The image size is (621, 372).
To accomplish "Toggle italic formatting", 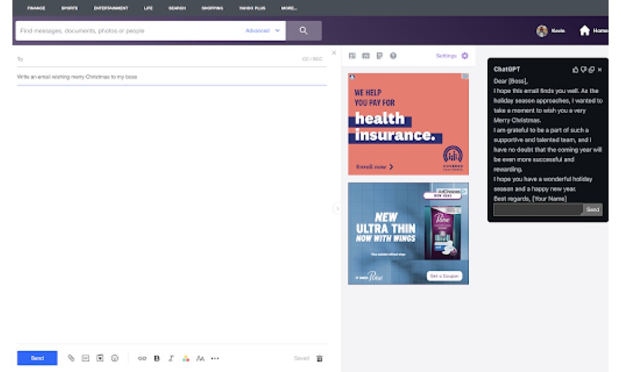I will (x=171, y=358).
